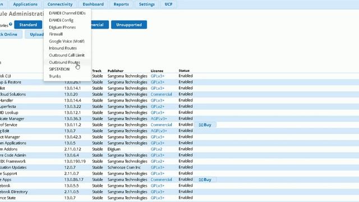The image size is (359, 202).
Task: Open Inbound Routes
Action: click(x=63, y=48)
